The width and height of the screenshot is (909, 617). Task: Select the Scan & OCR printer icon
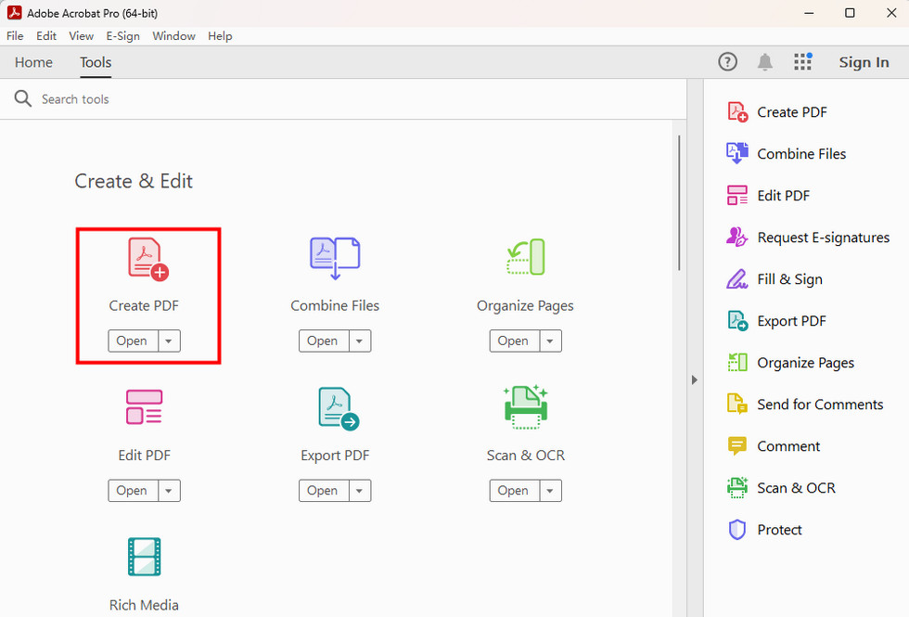(x=525, y=407)
